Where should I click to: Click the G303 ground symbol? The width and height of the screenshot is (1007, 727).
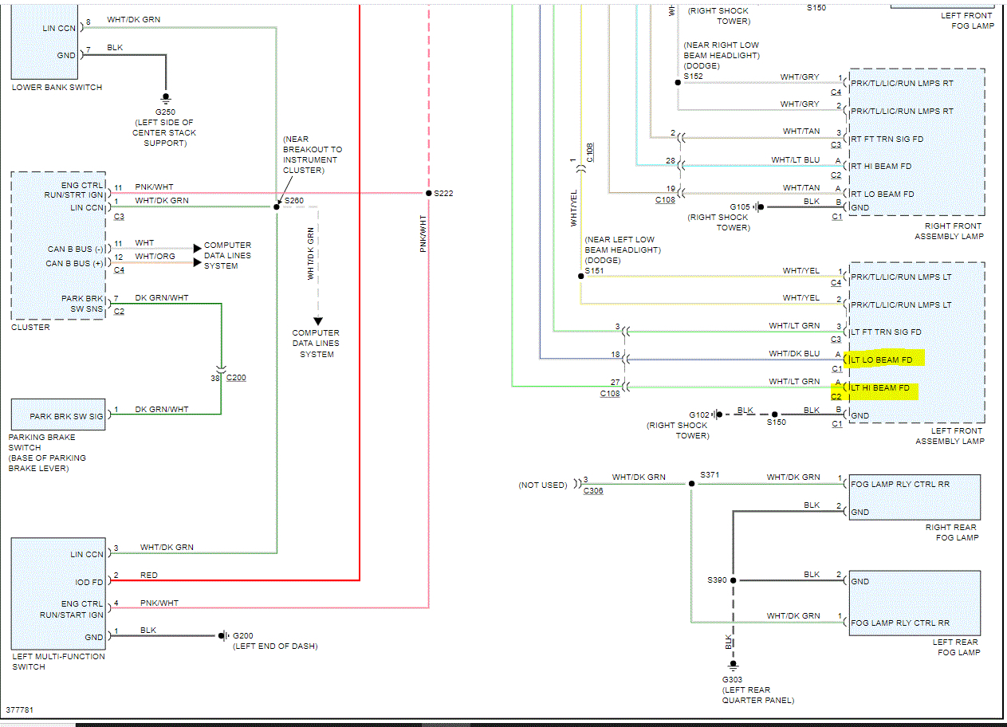coord(733,664)
